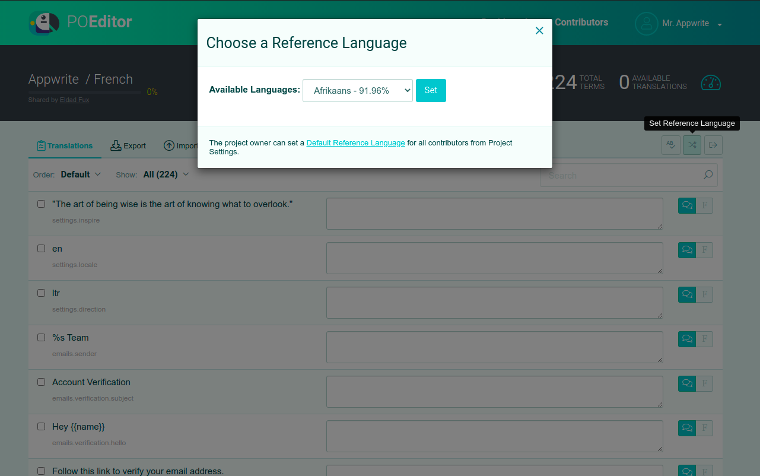Screen dimensions: 760x476
Task: Tick the 'Hey {{name}}' term checkbox
Action: 42,427
